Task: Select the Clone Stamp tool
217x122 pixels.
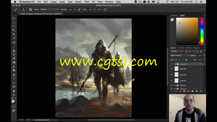Action: click(x=14, y=50)
